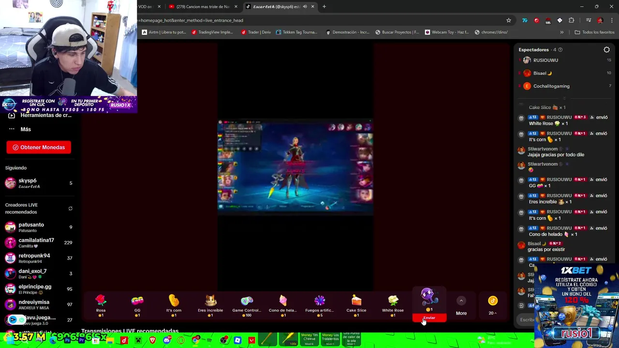Collapse the top viewers list chevron
The width and height of the screenshot is (619, 348).
point(564,98)
